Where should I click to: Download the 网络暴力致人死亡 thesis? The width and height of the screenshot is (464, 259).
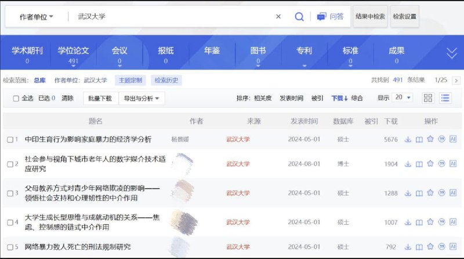coord(408,247)
